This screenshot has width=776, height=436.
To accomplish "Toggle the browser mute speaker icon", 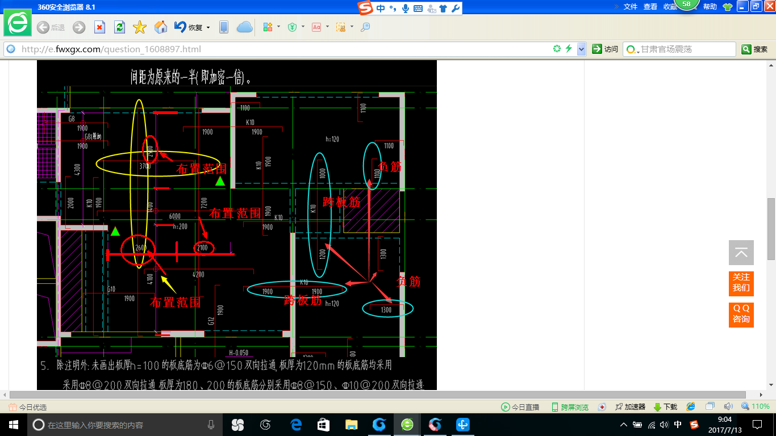I will click(x=728, y=406).
